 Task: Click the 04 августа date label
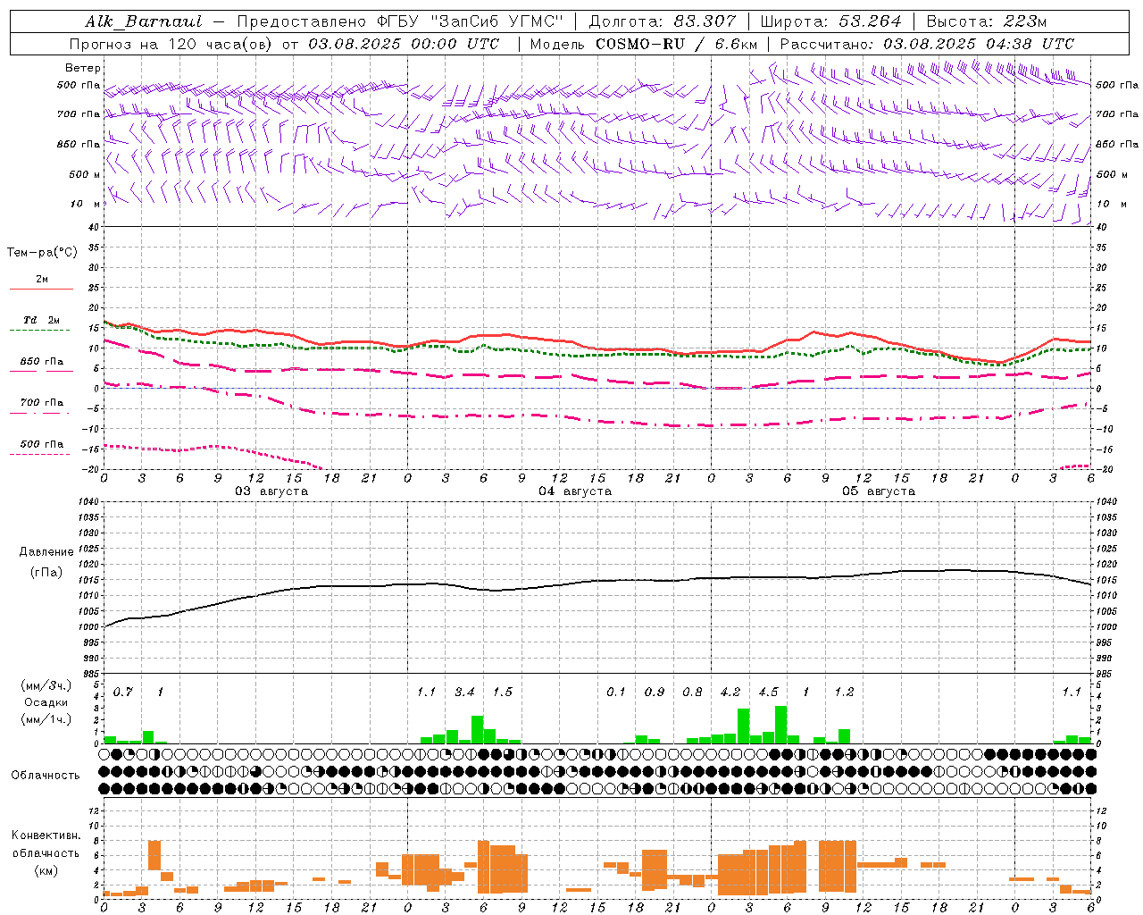pos(575,491)
